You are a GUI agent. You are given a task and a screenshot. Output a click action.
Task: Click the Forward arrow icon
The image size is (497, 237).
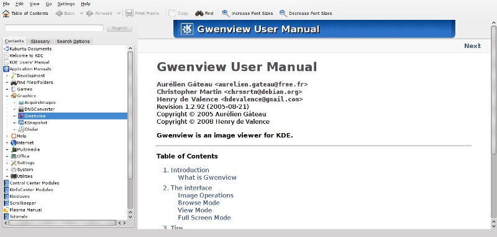[x=90, y=13]
